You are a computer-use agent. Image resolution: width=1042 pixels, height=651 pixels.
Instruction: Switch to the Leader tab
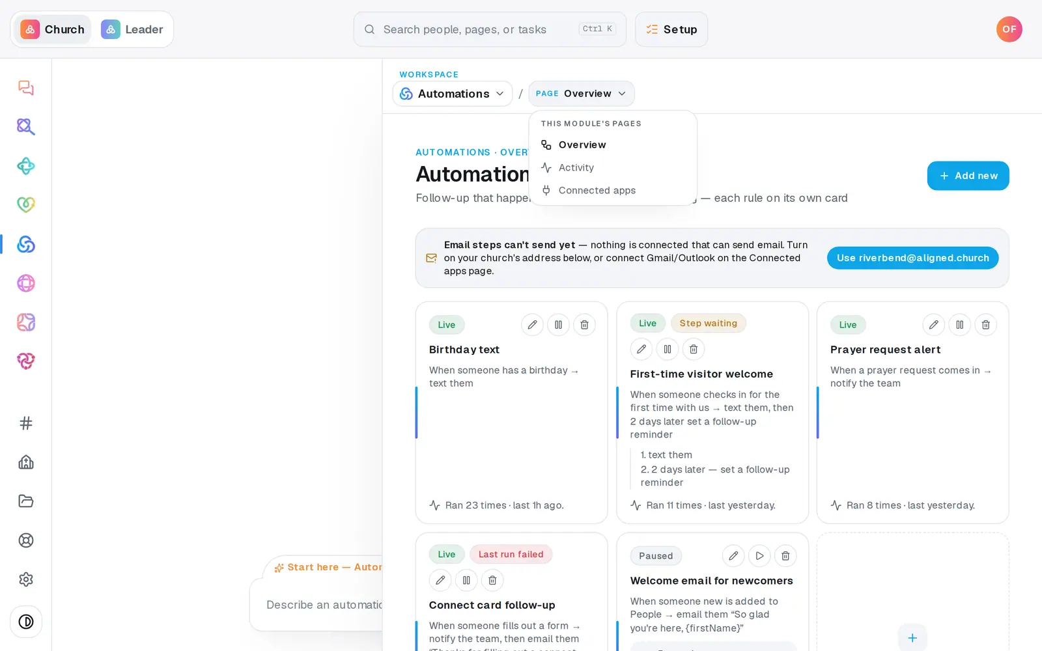tap(132, 29)
